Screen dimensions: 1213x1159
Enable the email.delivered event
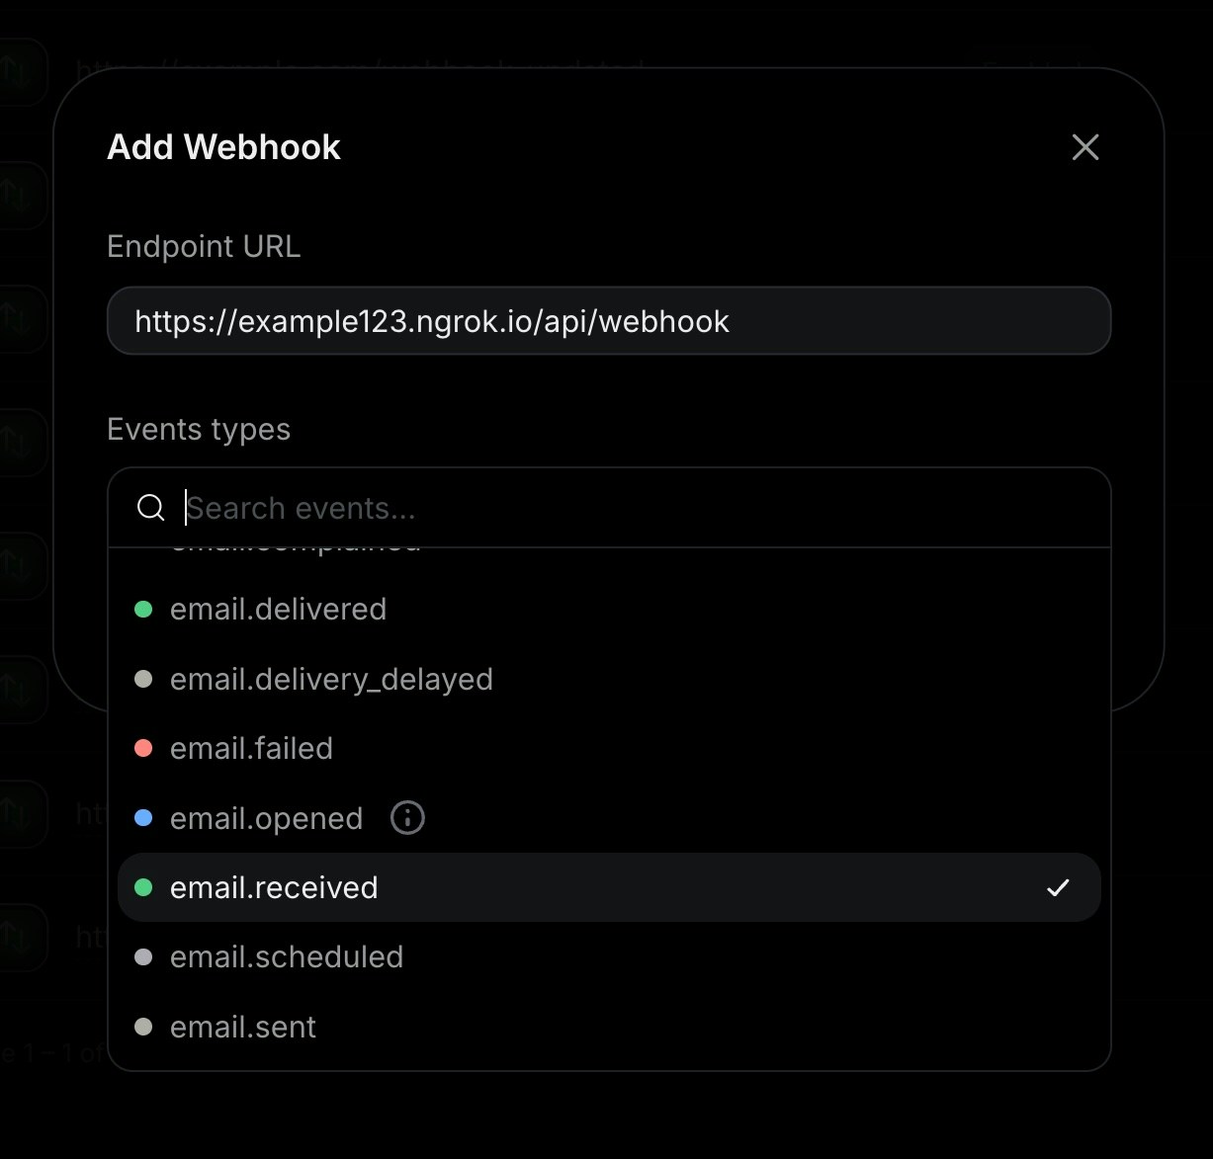coord(279,609)
